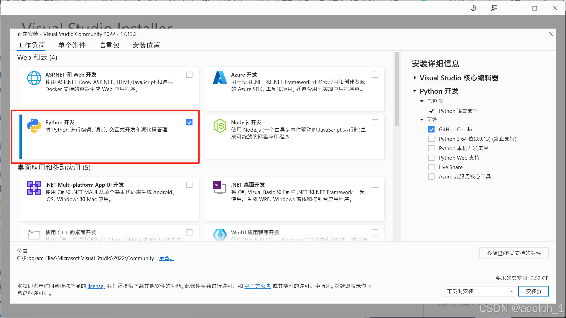Image resolution: width=566 pixels, height=318 pixels.
Task: Uncheck GitHub Copilot optional component
Action: 431,130
